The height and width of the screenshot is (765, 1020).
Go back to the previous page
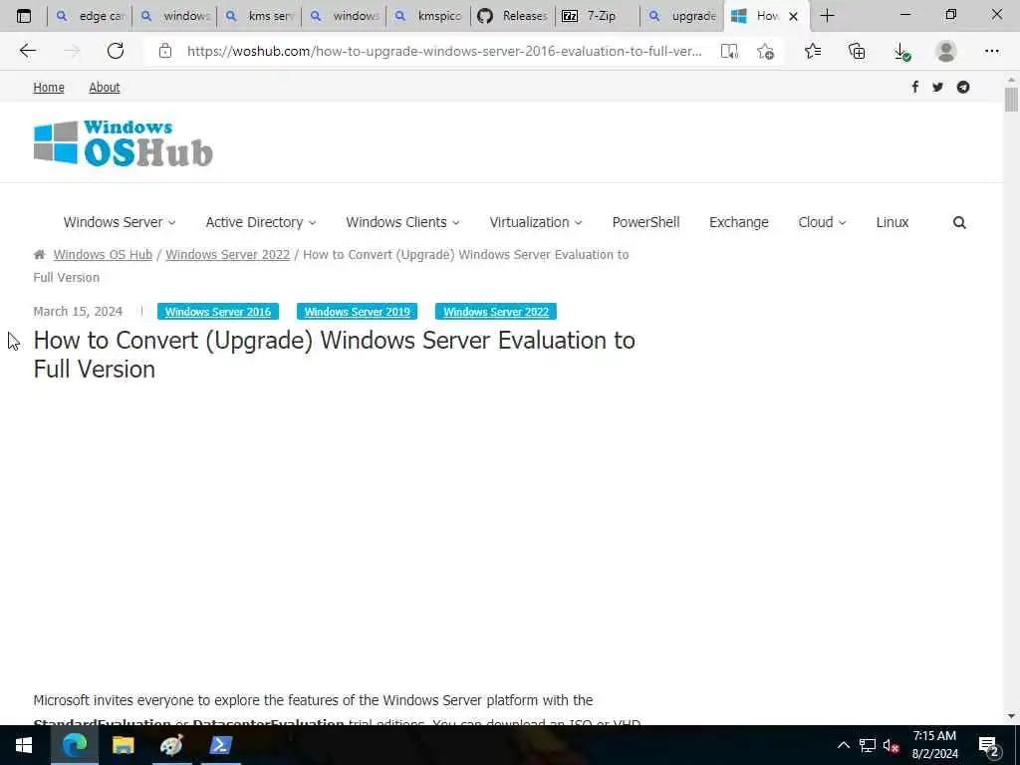pos(27,51)
